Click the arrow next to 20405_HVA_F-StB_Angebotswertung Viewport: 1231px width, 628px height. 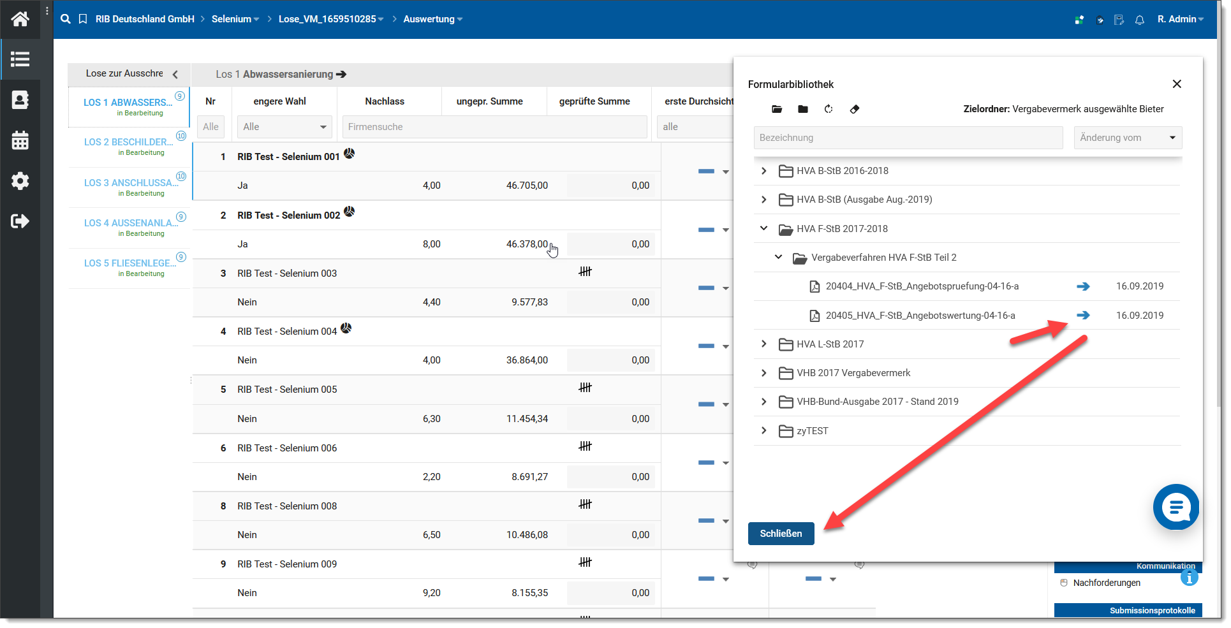(1083, 315)
